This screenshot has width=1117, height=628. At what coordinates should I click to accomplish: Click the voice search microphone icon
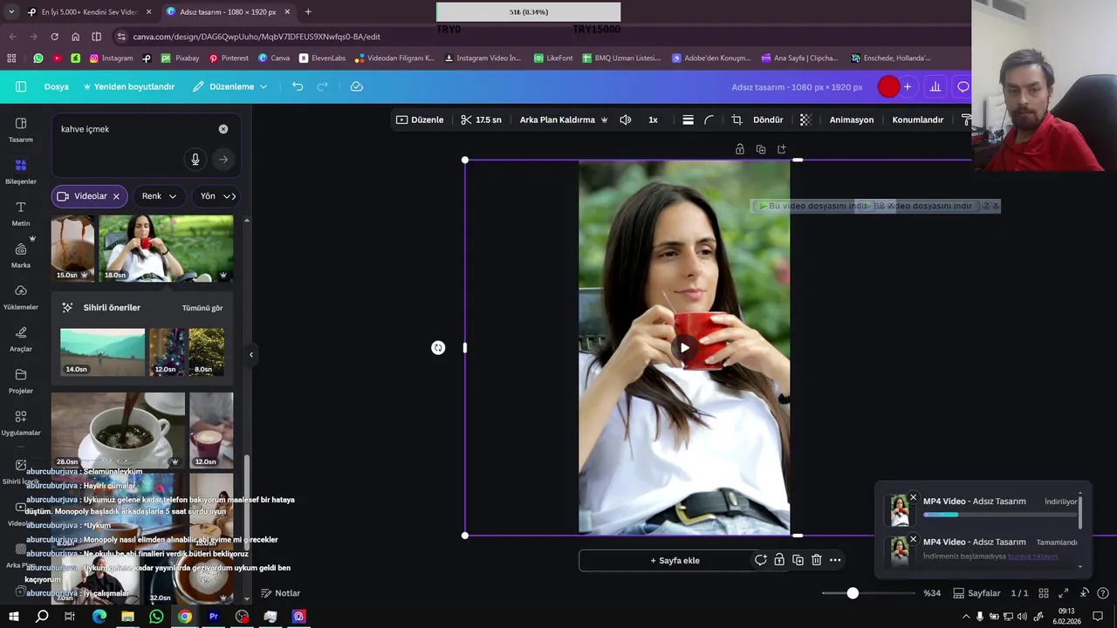coord(195,160)
